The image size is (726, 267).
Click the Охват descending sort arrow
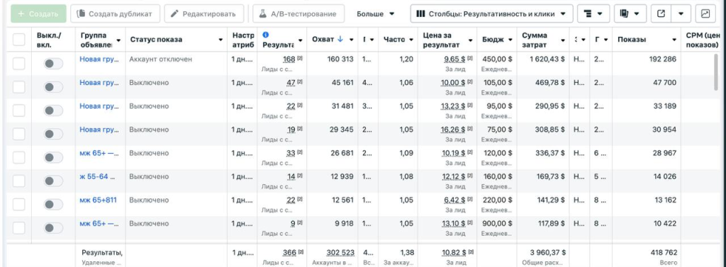340,40
